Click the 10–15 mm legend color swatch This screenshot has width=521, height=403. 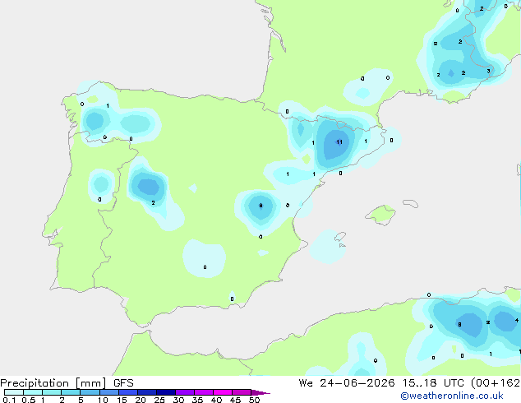click(x=108, y=392)
